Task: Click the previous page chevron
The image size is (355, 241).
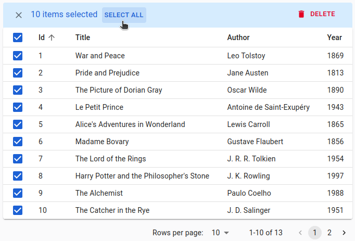Action: pos(300,233)
